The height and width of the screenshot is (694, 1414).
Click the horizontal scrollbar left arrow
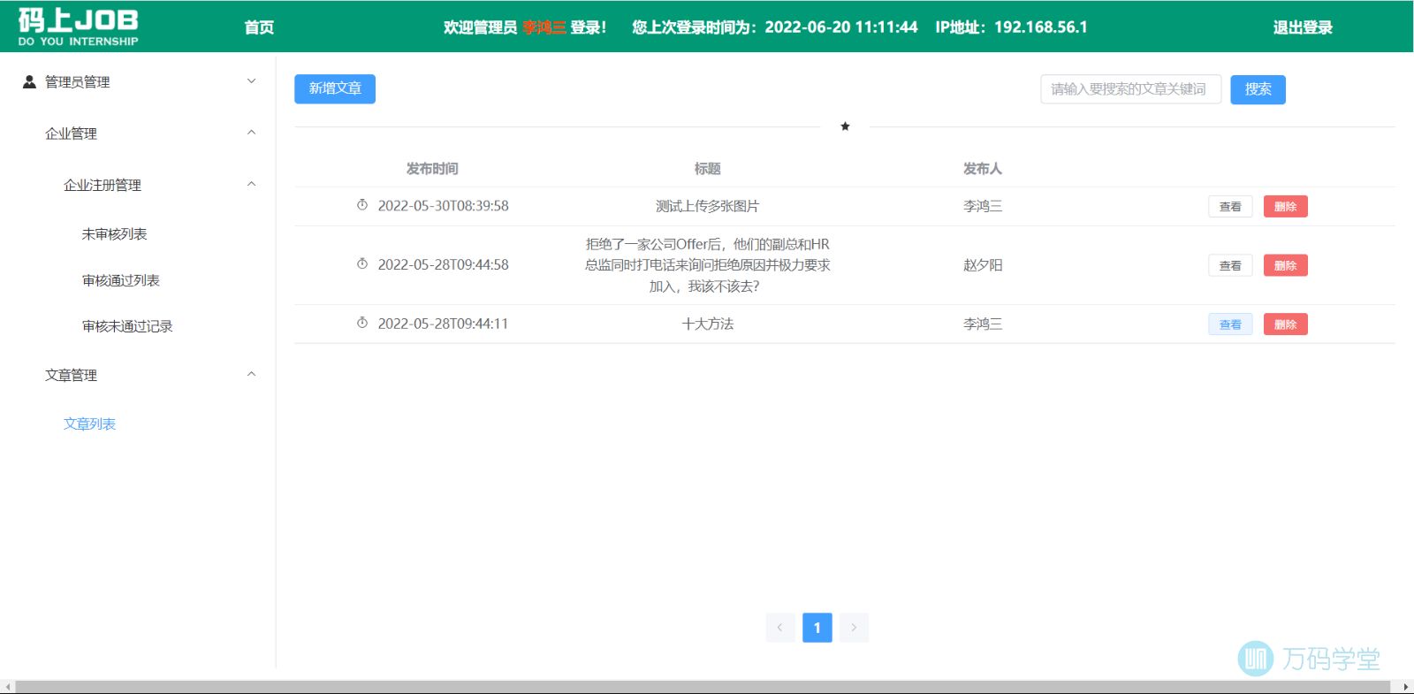tap(8, 687)
